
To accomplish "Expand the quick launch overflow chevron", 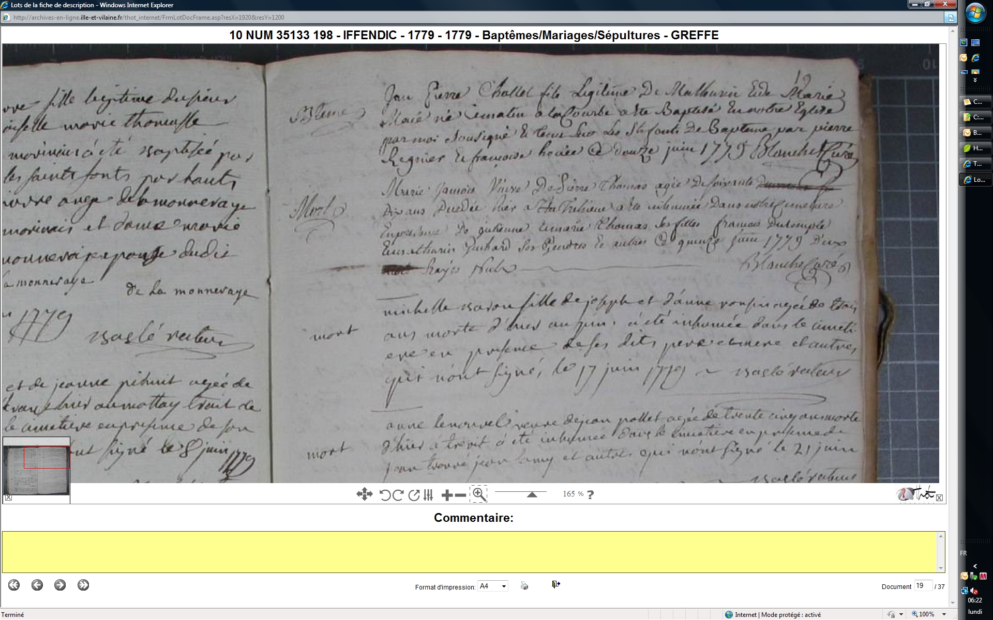I will click(975, 80).
